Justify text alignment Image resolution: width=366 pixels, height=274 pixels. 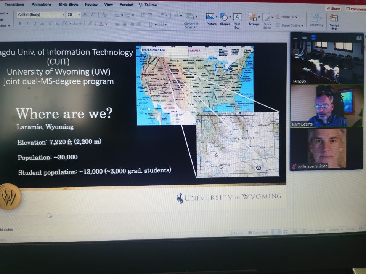click(139, 24)
